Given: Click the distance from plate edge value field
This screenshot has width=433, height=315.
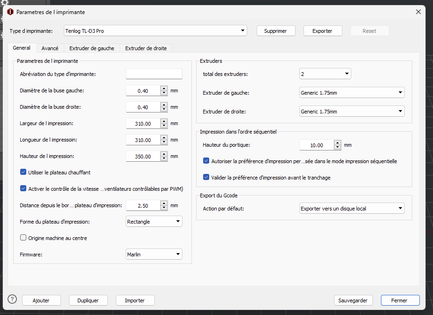Looking at the screenshot, I should coord(143,205).
